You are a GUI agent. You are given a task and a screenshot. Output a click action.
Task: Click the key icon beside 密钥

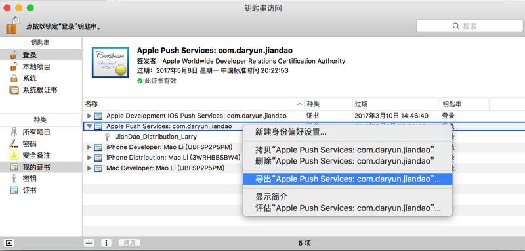pyautogui.click(x=14, y=179)
